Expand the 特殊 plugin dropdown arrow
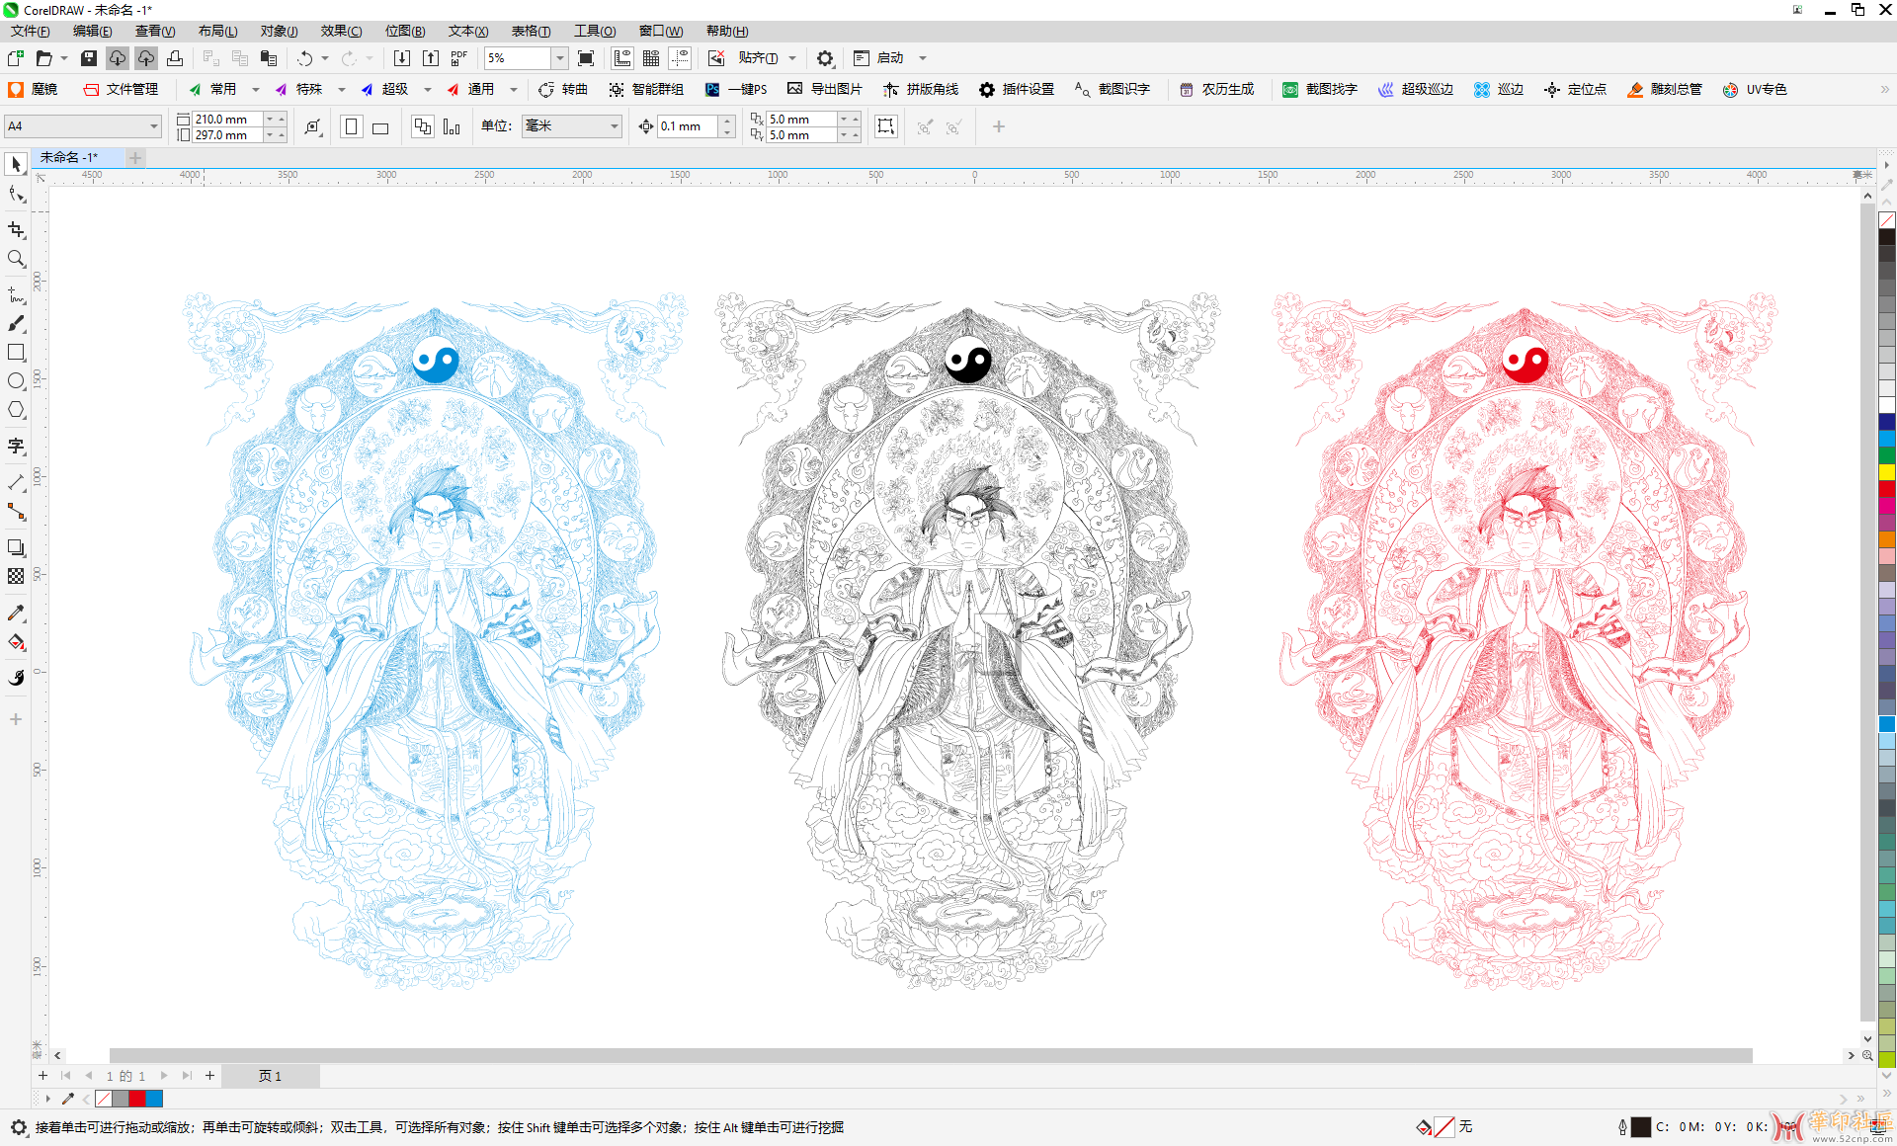This screenshot has height=1146, width=1897. click(342, 90)
